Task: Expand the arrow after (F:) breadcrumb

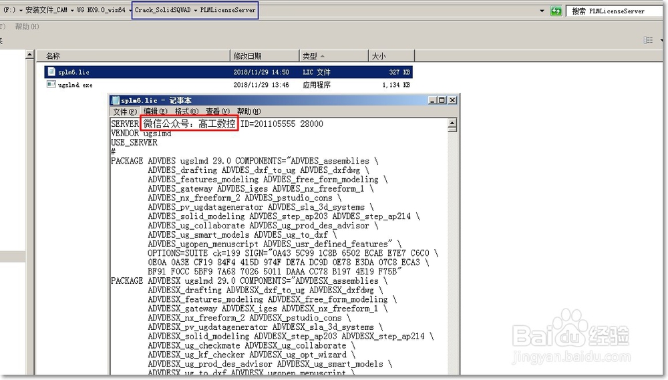Action: pos(21,10)
